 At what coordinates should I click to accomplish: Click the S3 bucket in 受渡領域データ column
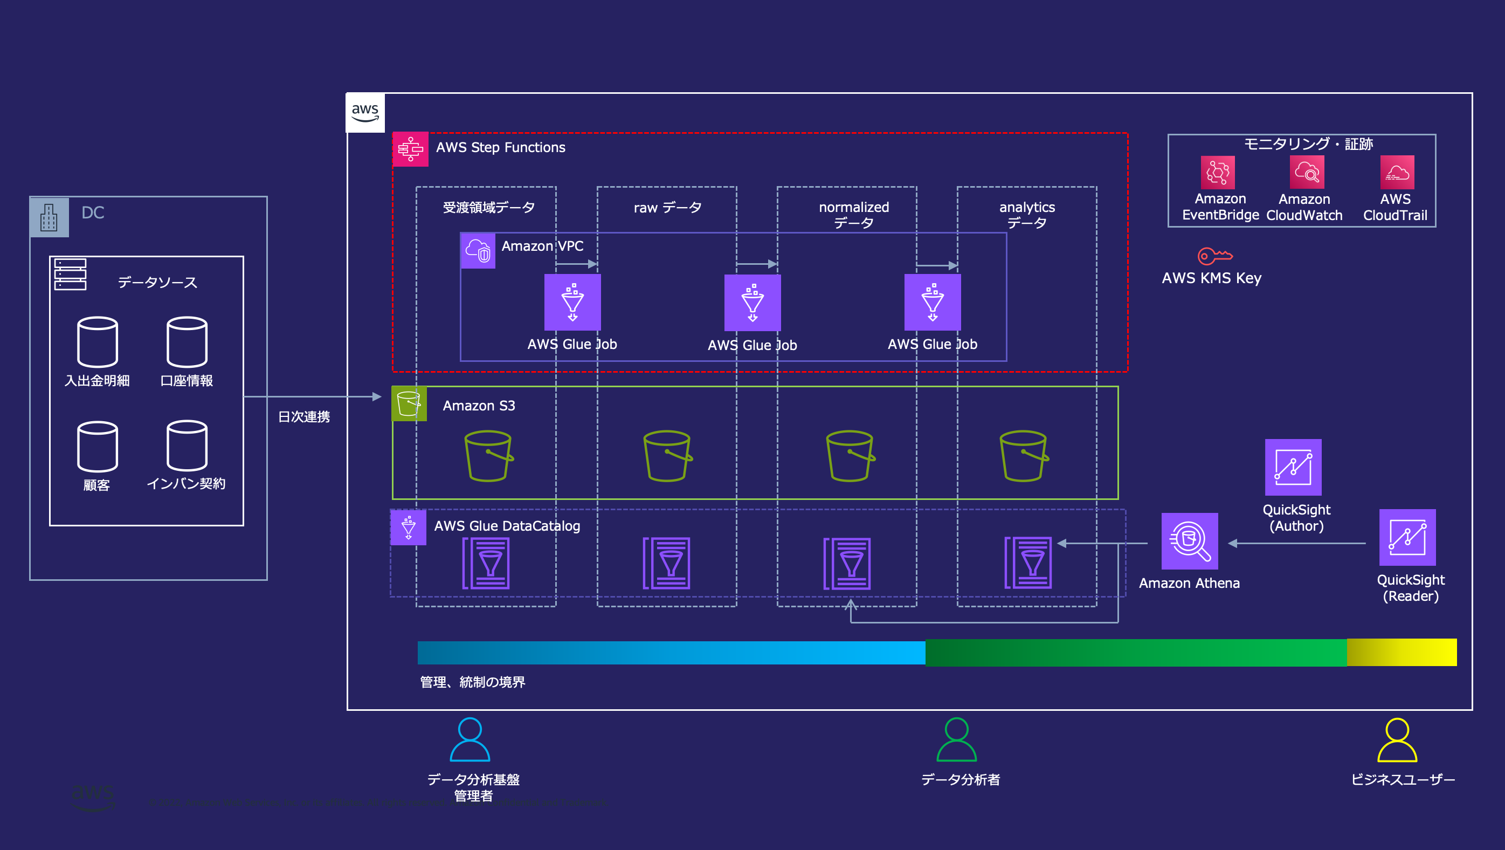pyautogui.click(x=489, y=456)
